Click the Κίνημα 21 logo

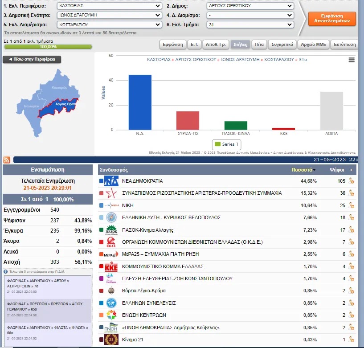(111, 340)
